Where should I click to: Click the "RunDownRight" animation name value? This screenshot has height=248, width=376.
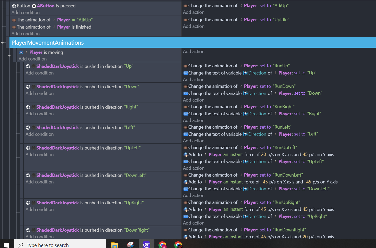coord(289,230)
